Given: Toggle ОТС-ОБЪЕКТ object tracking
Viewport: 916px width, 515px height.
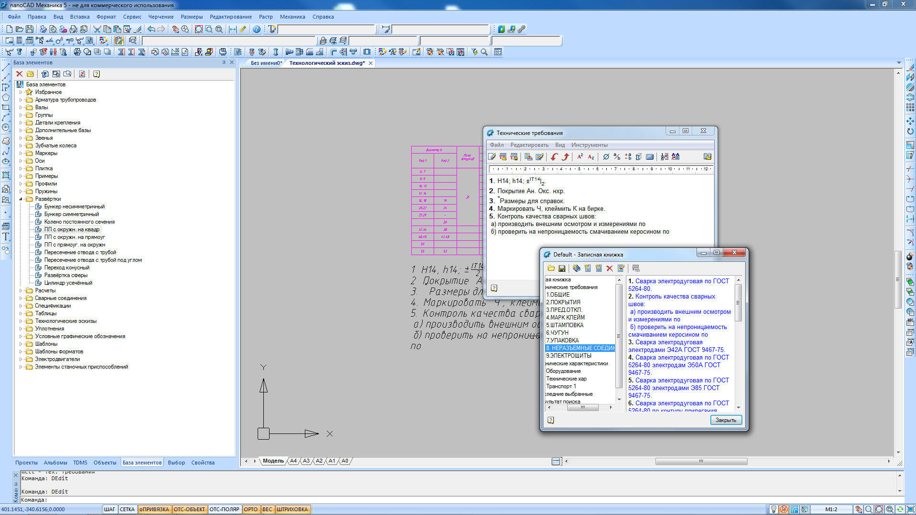Looking at the screenshot, I should pos(189,509).
